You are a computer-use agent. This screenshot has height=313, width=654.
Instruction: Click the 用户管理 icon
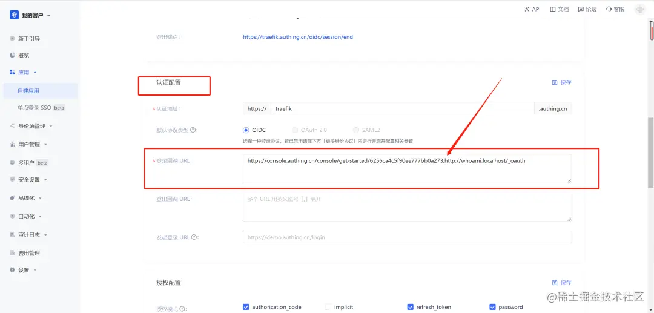pos(12,144)
